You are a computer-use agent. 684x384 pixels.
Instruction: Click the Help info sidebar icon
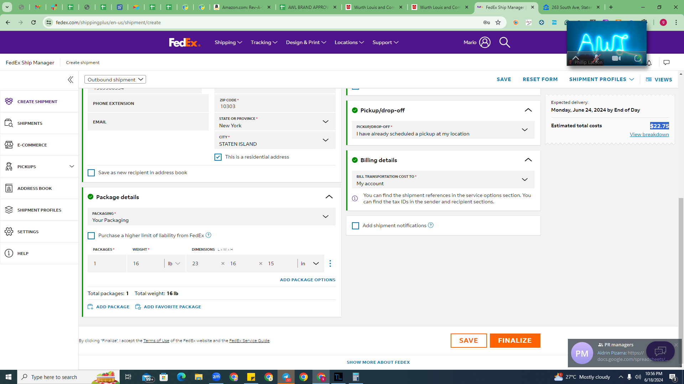9,253
